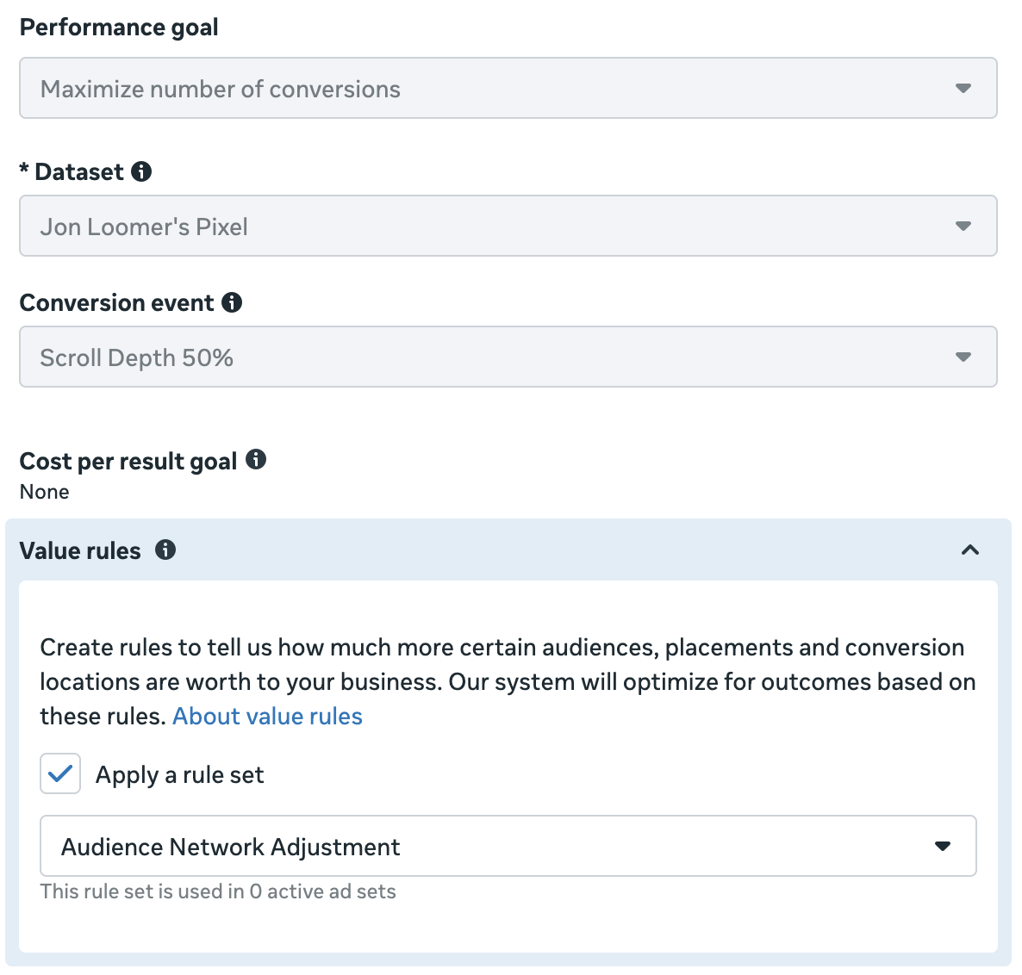Click the Performance goal dropdown arrow

click(x=963, y=88)
